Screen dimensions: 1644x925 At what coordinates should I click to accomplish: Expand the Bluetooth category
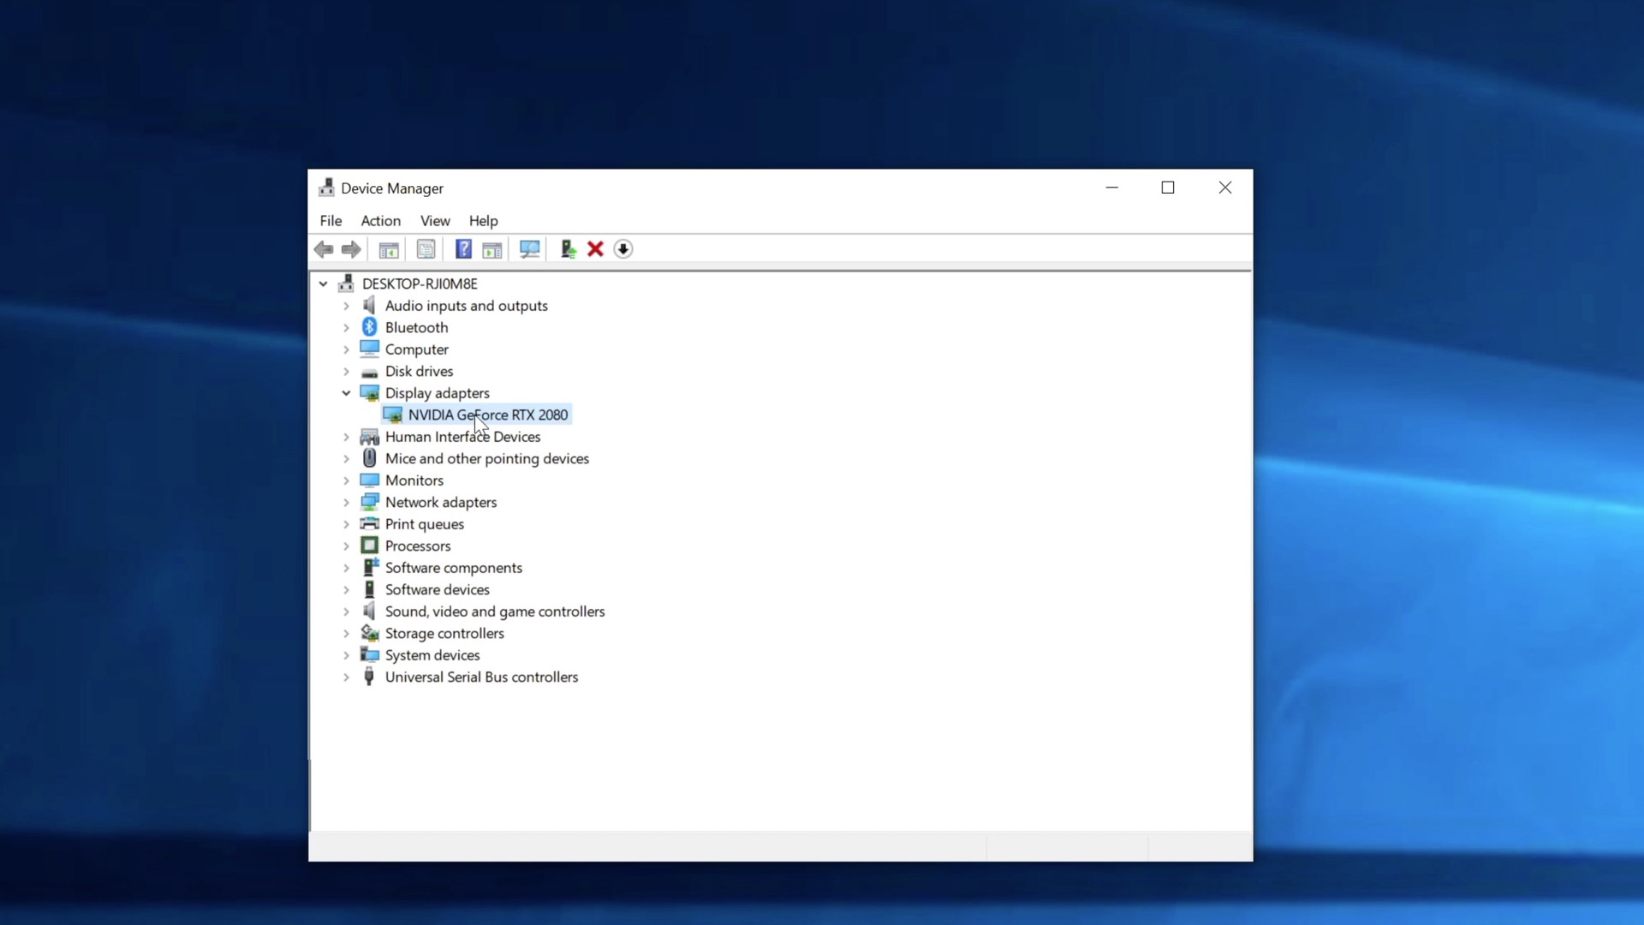click(346, 328)
